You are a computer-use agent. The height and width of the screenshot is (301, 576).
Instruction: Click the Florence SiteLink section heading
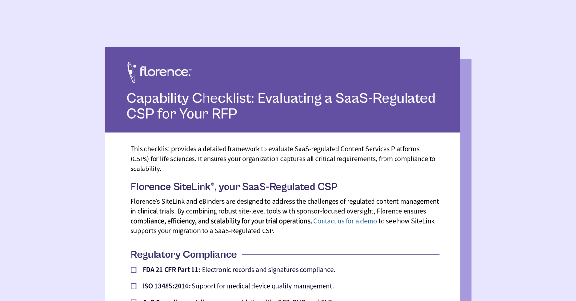point(234,187)
